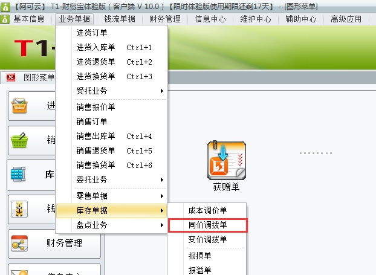Open the 获赠单 document icon
This screenshot has height=275, width=376.
[226, 161]
